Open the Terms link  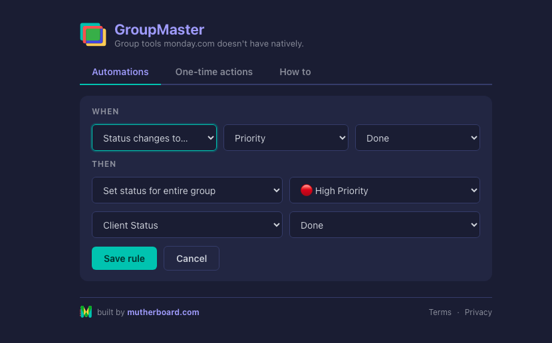(440, 312)
